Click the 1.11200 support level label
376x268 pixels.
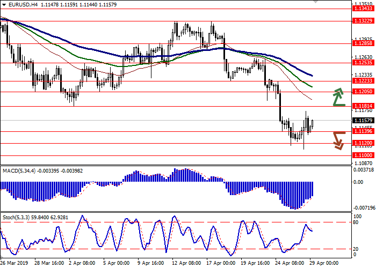tap(363, 143)
